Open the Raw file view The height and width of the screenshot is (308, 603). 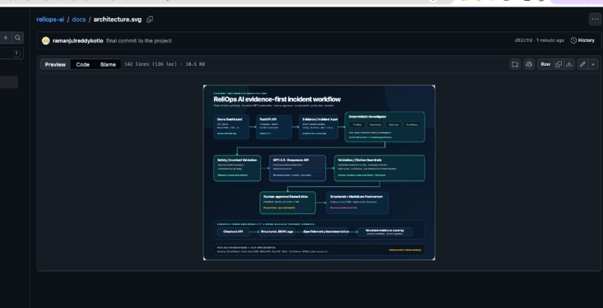(x=545, y=64)
